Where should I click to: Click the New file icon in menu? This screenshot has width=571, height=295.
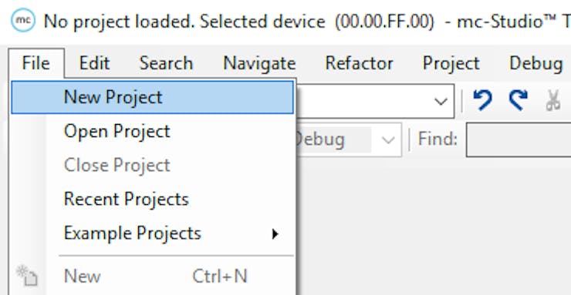tap(27, 276)
